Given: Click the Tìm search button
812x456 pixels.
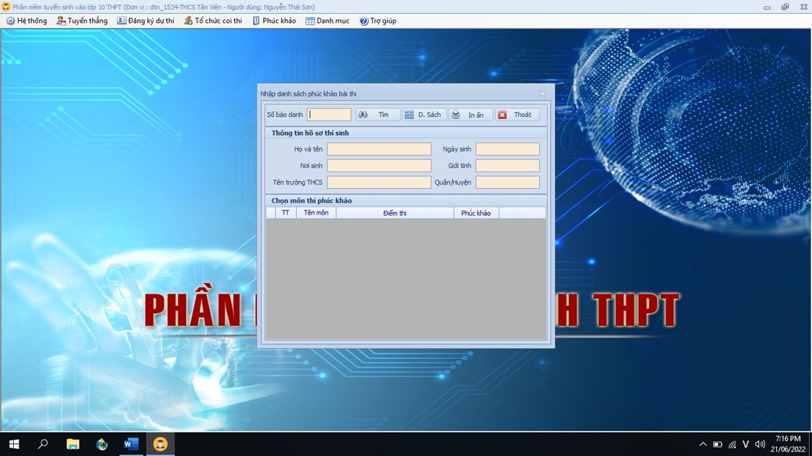Looking at the screenshot, I should click(x=378, y=115).
